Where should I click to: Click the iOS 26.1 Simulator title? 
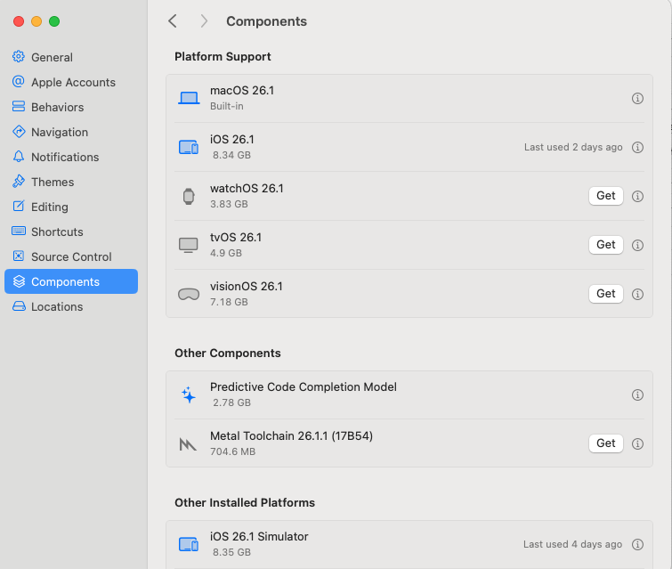coord(259,536)
